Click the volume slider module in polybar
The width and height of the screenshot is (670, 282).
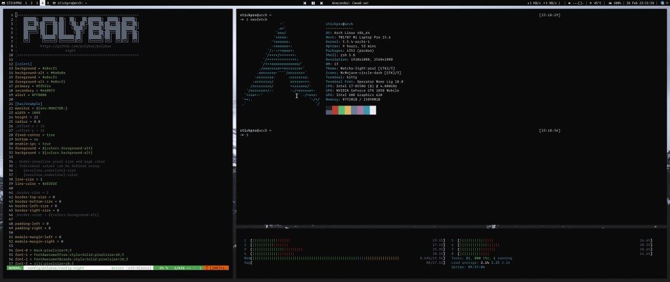pos(575,3)
